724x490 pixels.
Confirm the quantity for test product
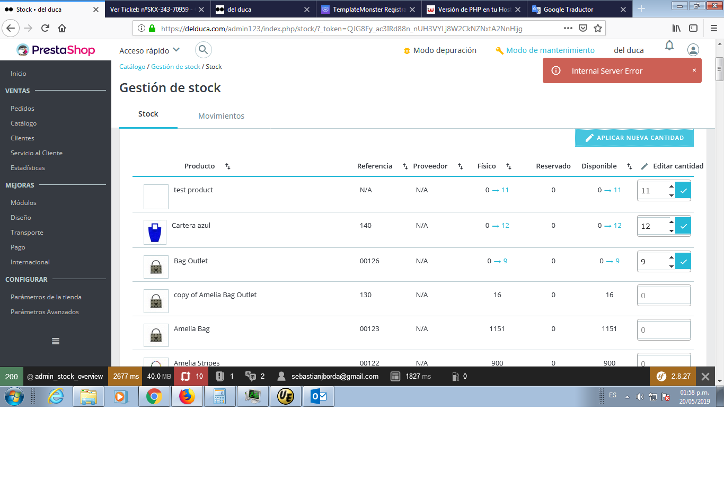(x=683, y=191)
